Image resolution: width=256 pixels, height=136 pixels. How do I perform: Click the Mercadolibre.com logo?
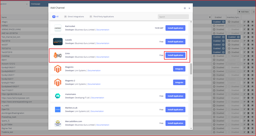tap(58, 123)
